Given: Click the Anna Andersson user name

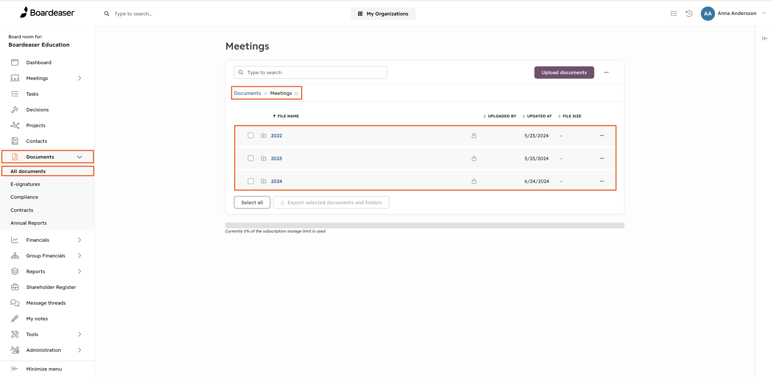Looking at the screenshot, I should click(x=737, y=13).
